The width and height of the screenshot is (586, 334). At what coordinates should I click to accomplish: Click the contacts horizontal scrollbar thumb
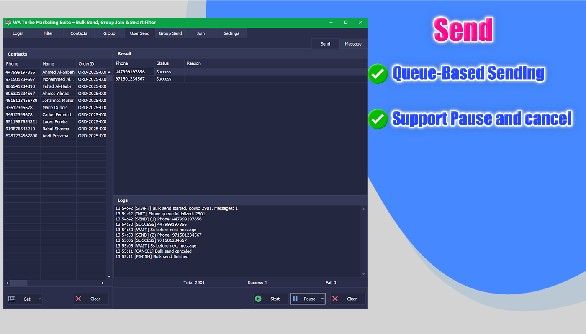18,283
